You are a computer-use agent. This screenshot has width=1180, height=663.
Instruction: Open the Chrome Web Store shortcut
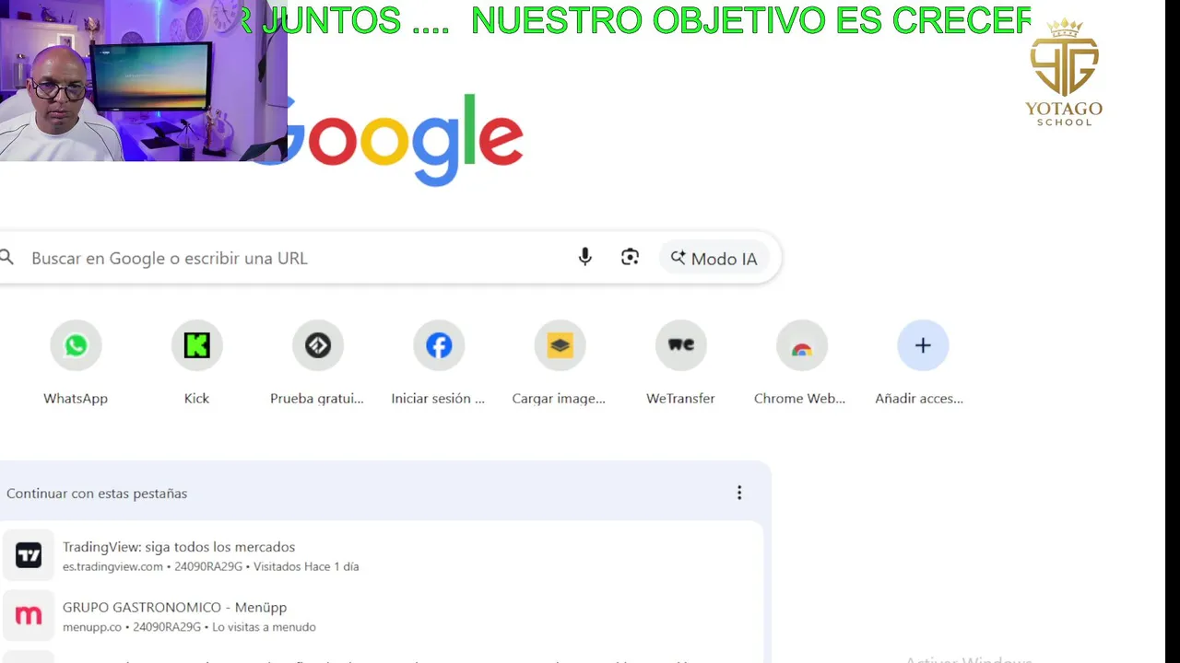click(801, 345)
